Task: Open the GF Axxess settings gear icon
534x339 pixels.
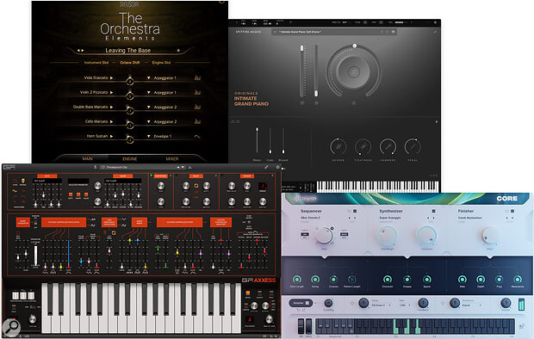Action: (278, 167)
